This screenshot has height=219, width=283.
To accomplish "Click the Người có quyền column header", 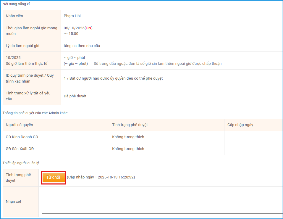I will (x=20, y=125).
